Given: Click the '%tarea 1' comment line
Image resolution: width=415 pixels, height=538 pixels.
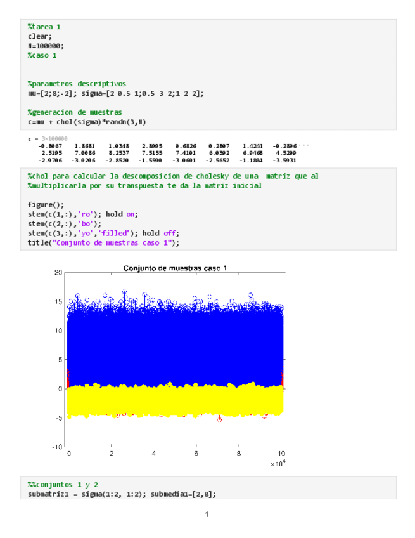Looking at the screenshot, I should 44,27.
